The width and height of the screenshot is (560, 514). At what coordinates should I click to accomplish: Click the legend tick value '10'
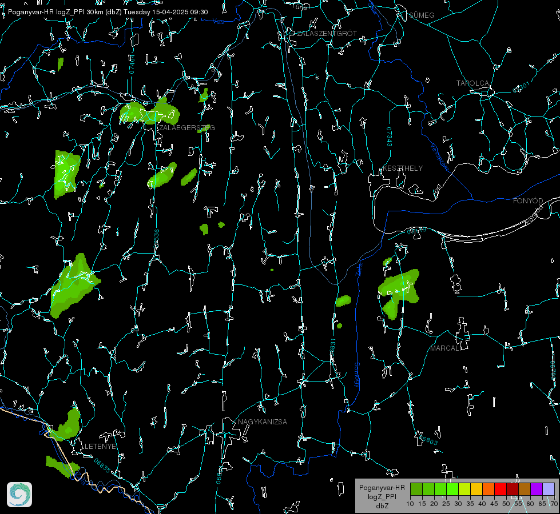pyautogui.click(x=410, y=504)
